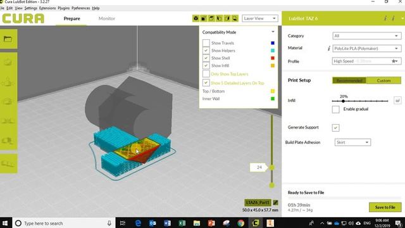Open the Layer View dropdown

[x=260, y=18]
